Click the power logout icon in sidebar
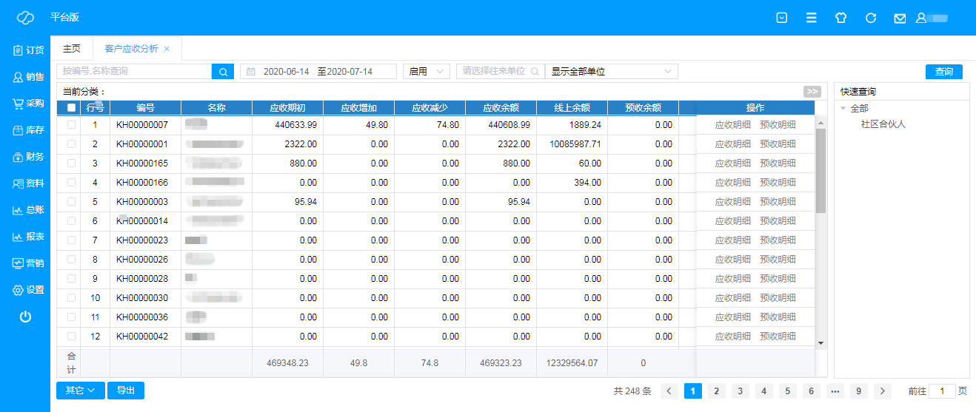 click(25, 317)
